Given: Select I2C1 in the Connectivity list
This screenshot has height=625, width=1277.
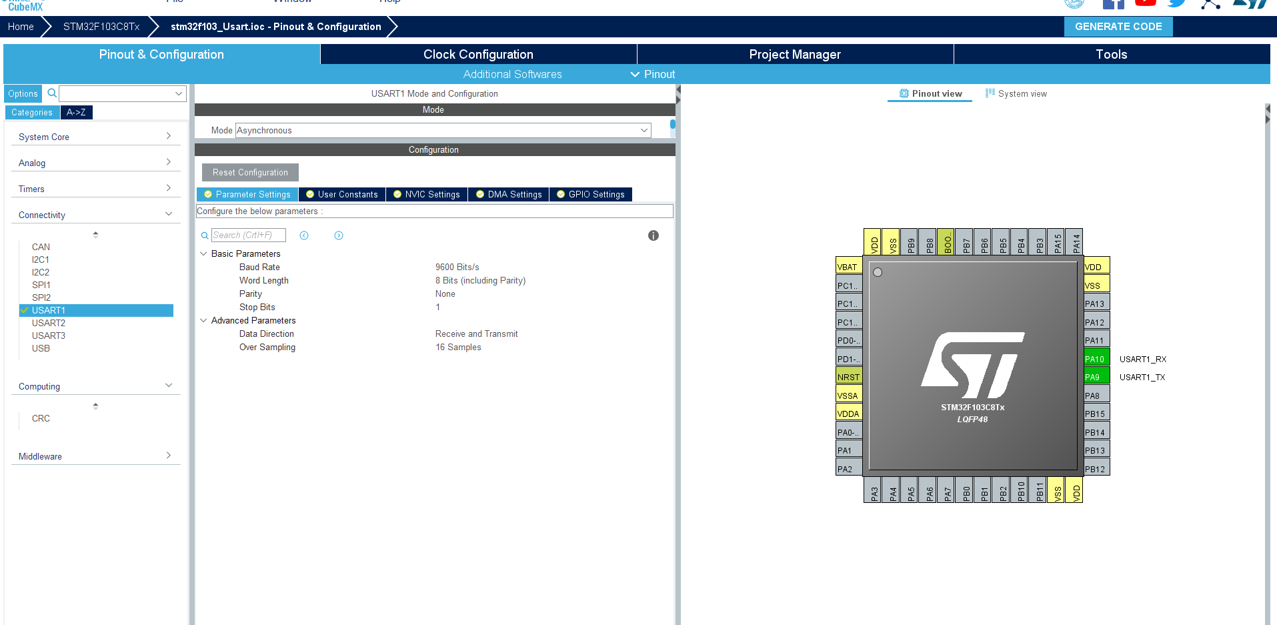Looking at the screenshot, I should (x=41, y=259).
